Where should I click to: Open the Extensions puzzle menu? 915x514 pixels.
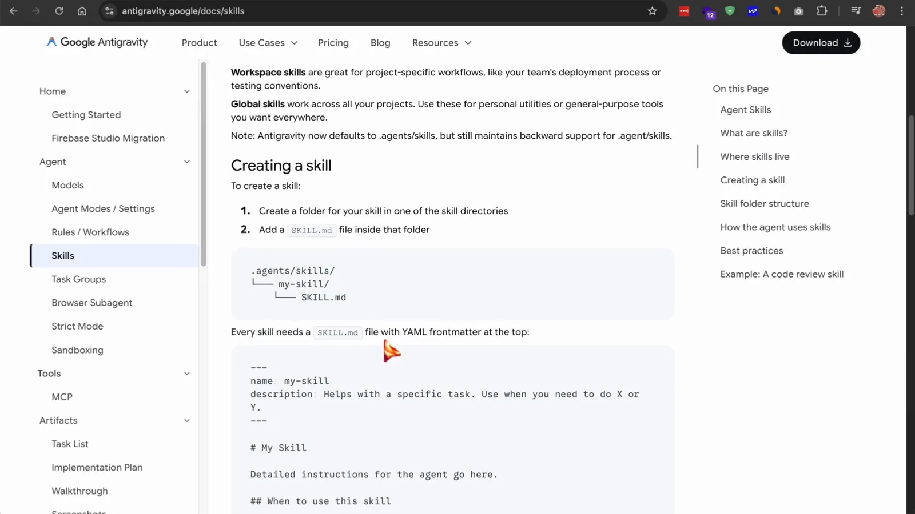coord(822,11)
